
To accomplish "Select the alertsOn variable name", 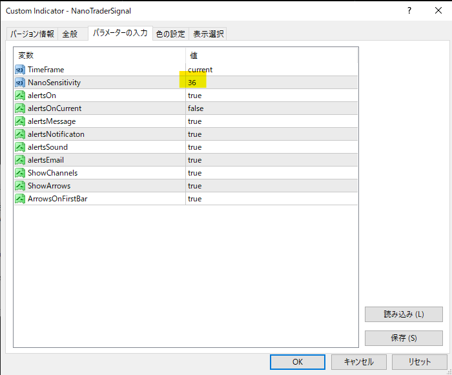I will pyautogui.click(x=42, y=96).
